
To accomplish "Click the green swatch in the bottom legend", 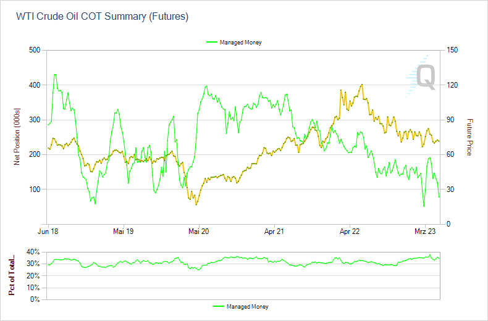I will (x=219, y=307).
